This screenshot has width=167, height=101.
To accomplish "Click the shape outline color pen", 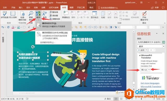I will (x=19, y=27).
